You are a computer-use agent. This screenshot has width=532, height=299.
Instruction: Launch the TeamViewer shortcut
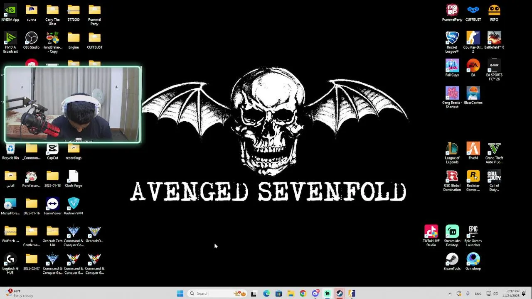click(52, 207)
